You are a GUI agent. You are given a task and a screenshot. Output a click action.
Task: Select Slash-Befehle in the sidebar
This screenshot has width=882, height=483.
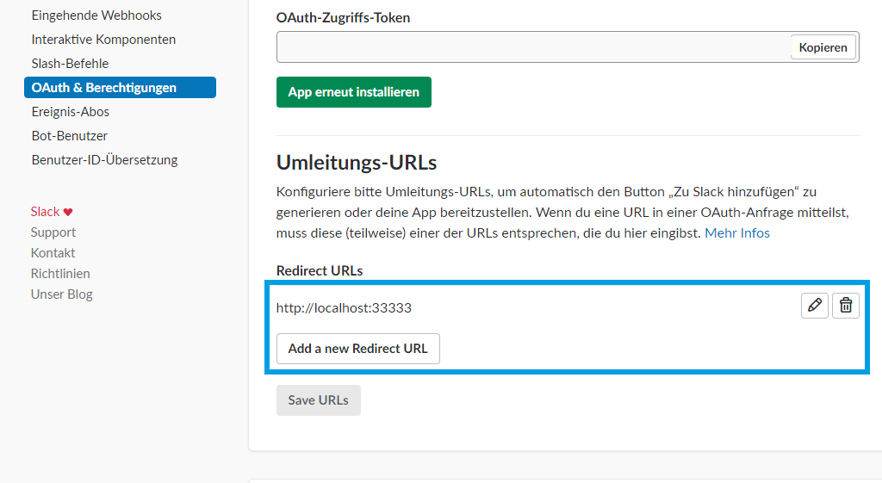[70, 64]
